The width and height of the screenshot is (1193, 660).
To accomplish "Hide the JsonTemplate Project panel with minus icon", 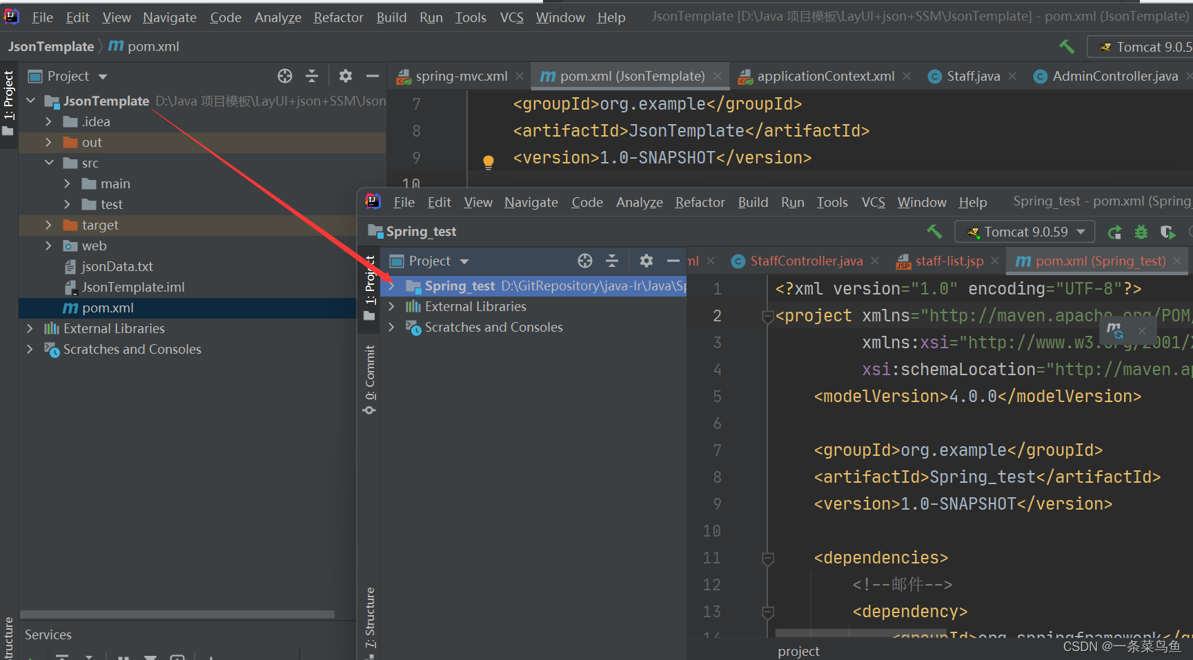I will (x=373, y=76).
